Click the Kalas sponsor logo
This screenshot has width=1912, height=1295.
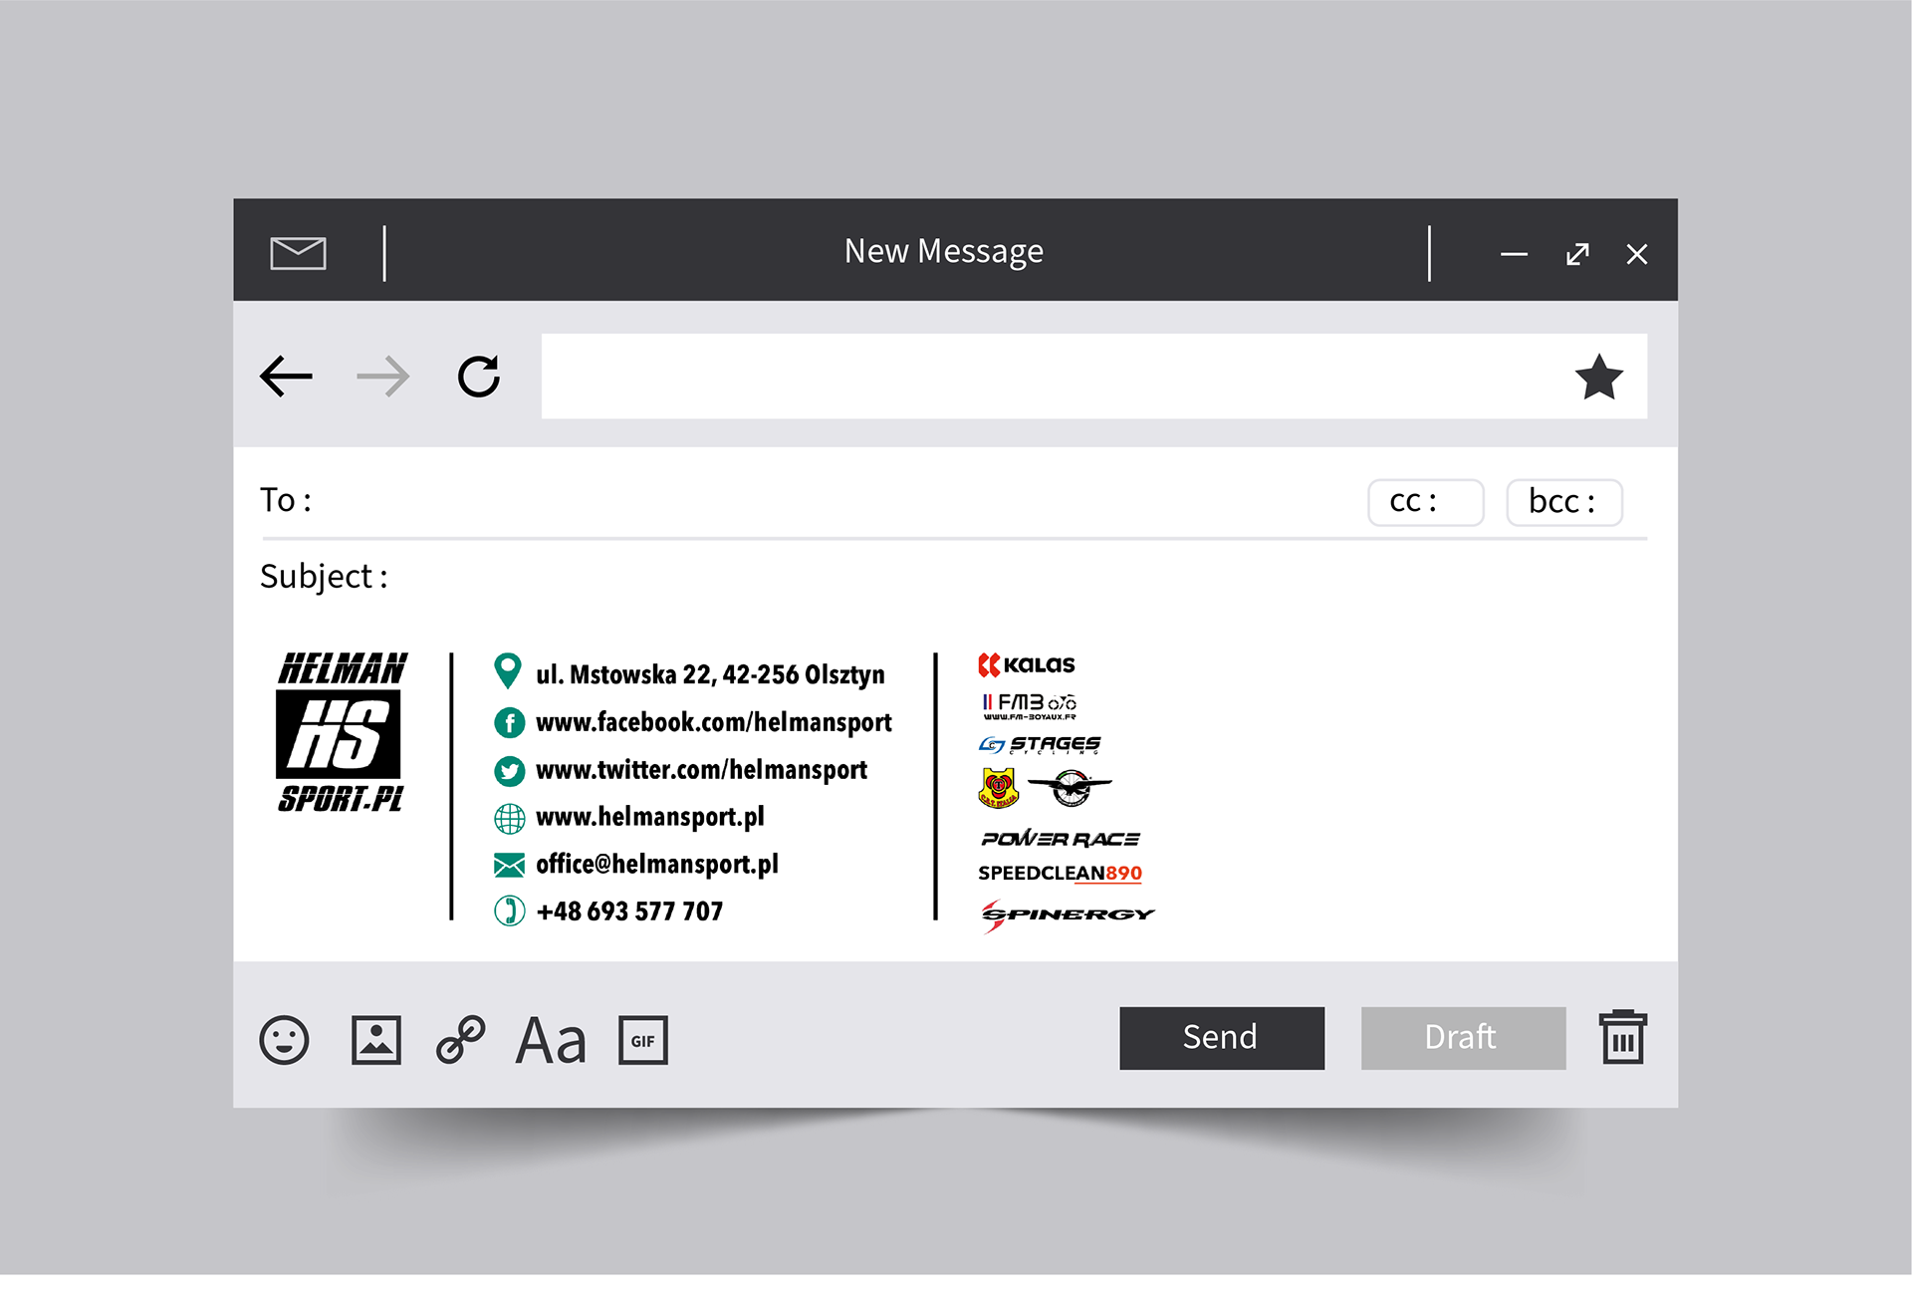pyautogui.click(x=1027, y=664)
